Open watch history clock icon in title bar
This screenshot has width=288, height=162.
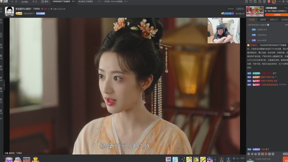[x=247, y=1]
